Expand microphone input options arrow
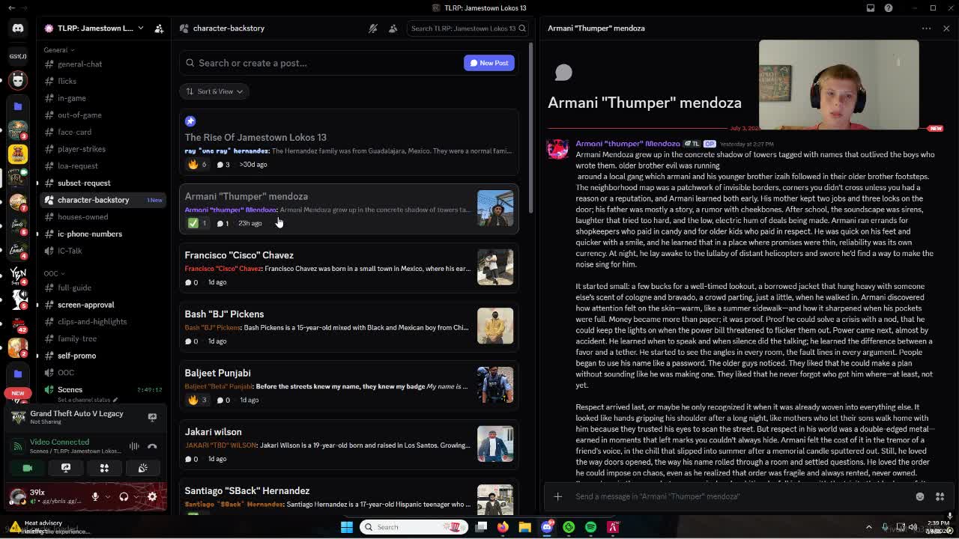The image size is (959, 539). click(106, 496)
